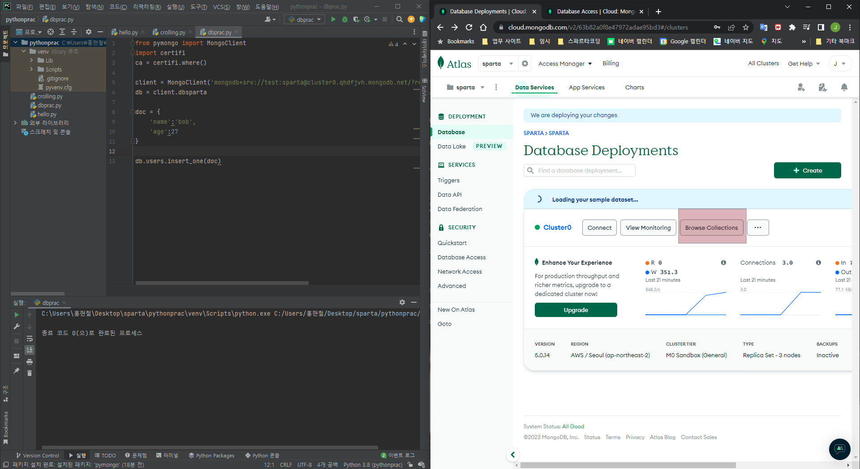Click the Chrome reload page button
Screen dimensions: 860x469
[x=469, y=27]
